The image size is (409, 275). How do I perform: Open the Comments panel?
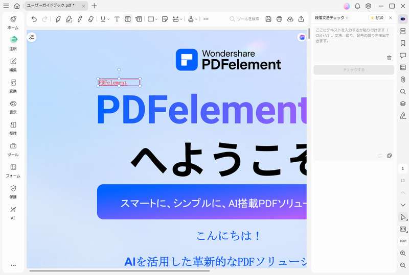[x=403, y=55]
